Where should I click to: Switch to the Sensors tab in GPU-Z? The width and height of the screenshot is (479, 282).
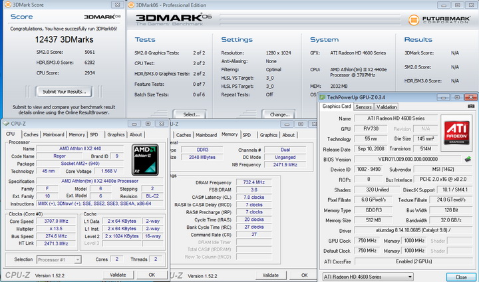click(363, 107)
